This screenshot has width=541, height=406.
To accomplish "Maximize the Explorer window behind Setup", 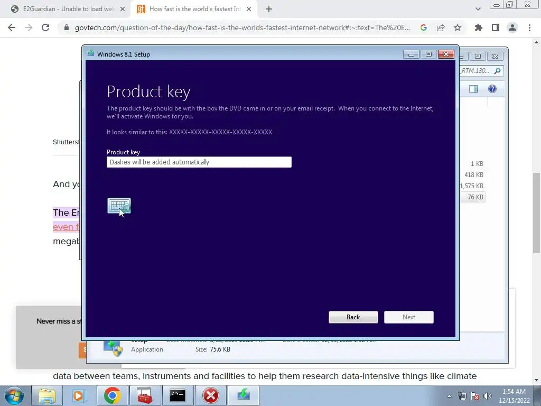I will 478,56.
